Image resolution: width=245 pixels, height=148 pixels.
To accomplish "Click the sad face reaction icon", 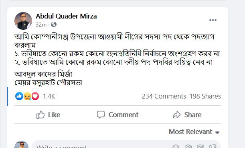I will (x=27, y=96).
